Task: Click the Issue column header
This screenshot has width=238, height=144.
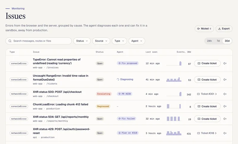Action: tap(36, 52)
